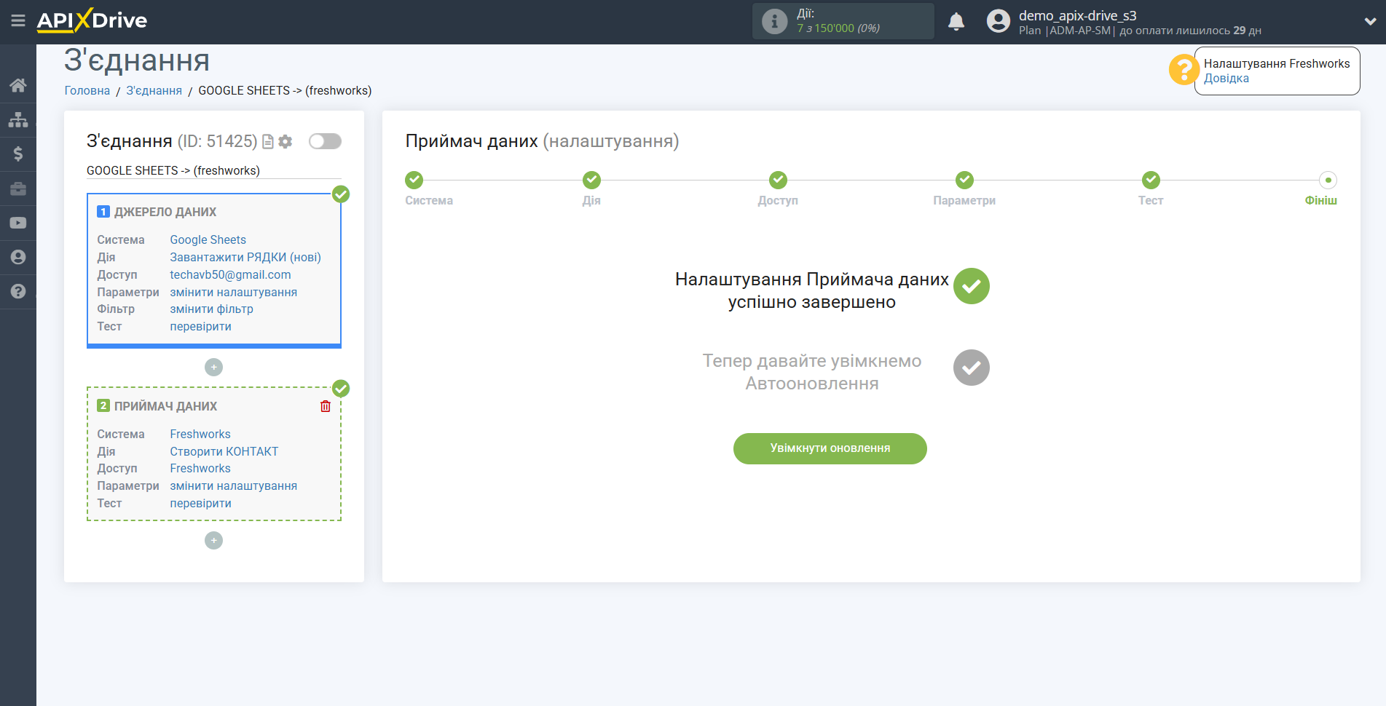Click receiver перевірити test link
Viewport: 1386px width, 706px height.
(200, 504)
